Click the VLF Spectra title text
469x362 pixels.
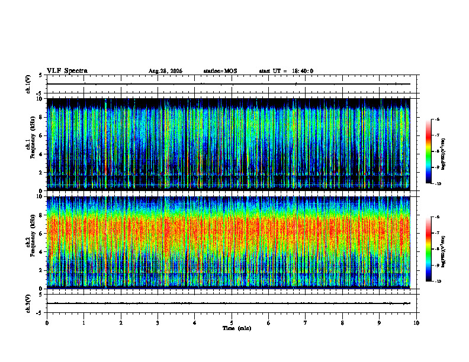pos(67,71)
